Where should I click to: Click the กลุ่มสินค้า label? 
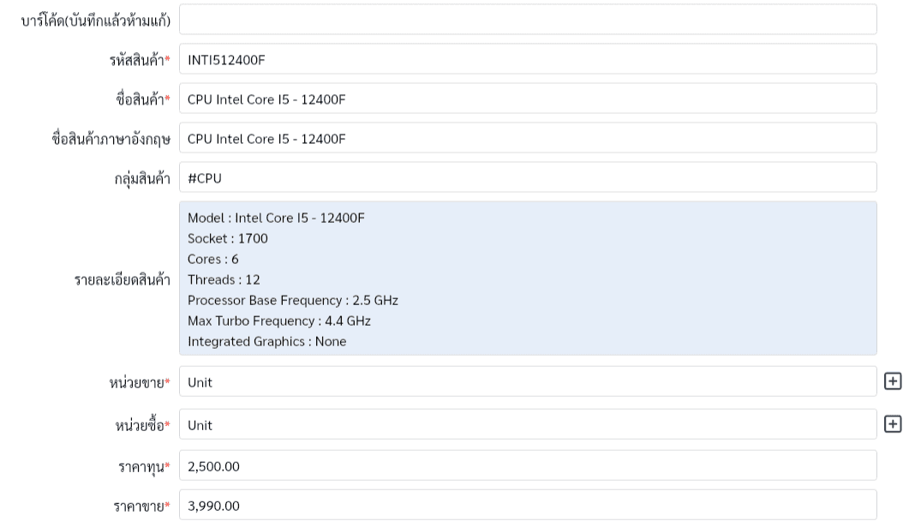pos(142,178)
